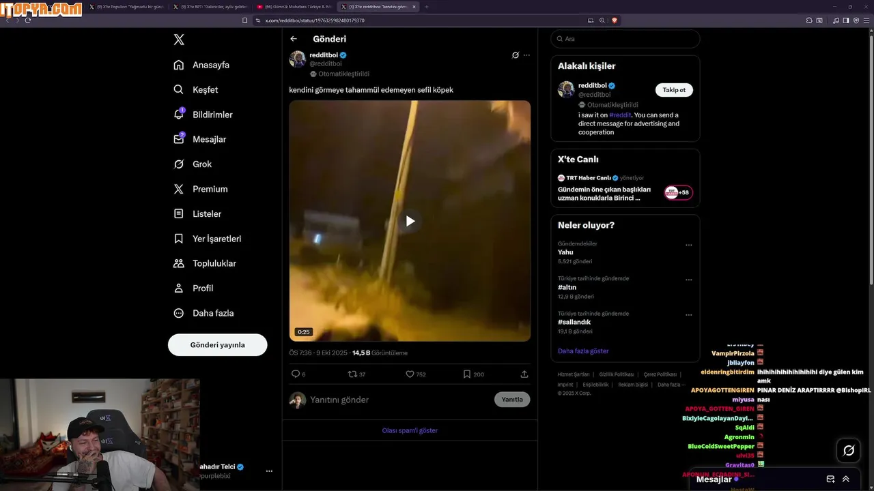Click the browser address bar URL
Image resolution: width=874 pixels, height=491 pixels.
[315, 20]
